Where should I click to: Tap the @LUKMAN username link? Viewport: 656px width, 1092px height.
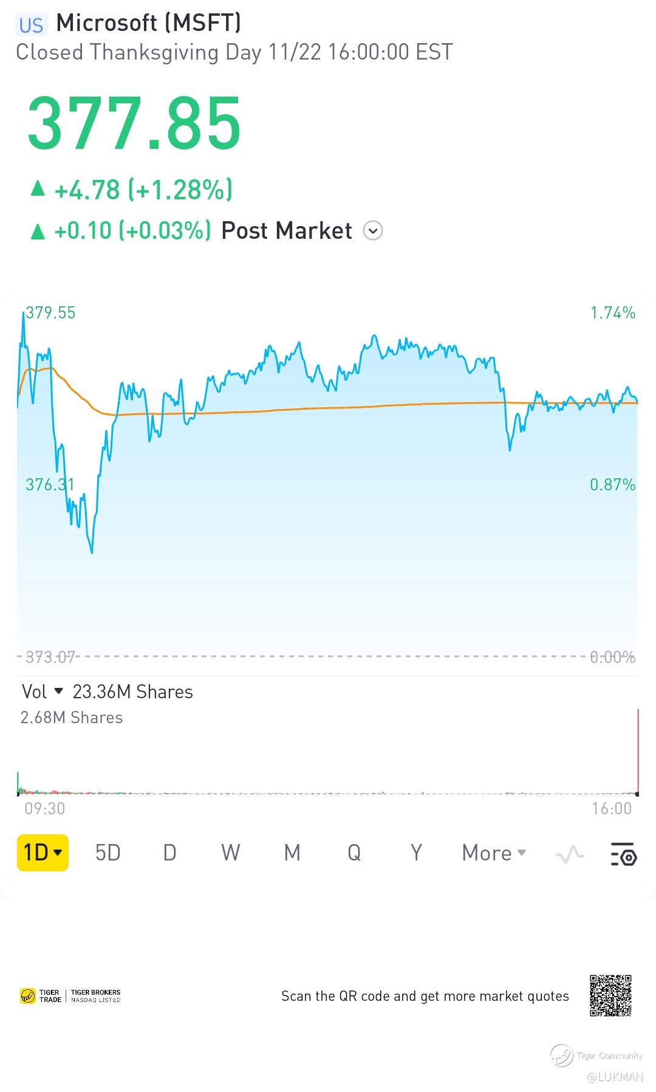(x=615, y=1077)
